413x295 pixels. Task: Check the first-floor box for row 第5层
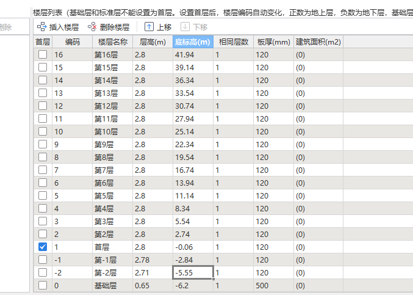click(x=43, y=195)
